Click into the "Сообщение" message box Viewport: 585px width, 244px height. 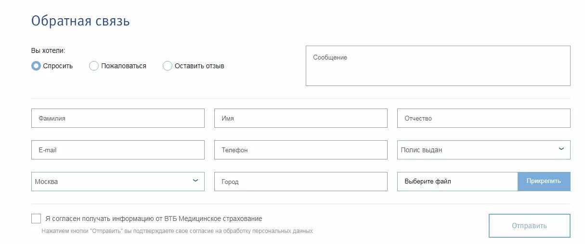click(x=438, y=66)
